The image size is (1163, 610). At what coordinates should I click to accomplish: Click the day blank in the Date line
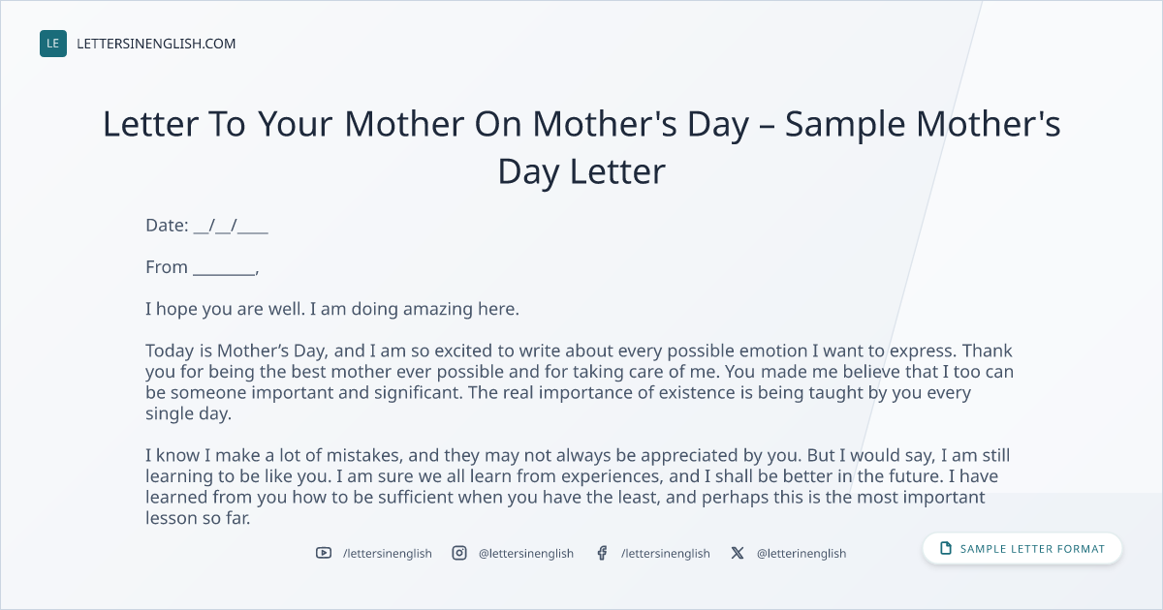pyautogui.click(x=201, y=230)
